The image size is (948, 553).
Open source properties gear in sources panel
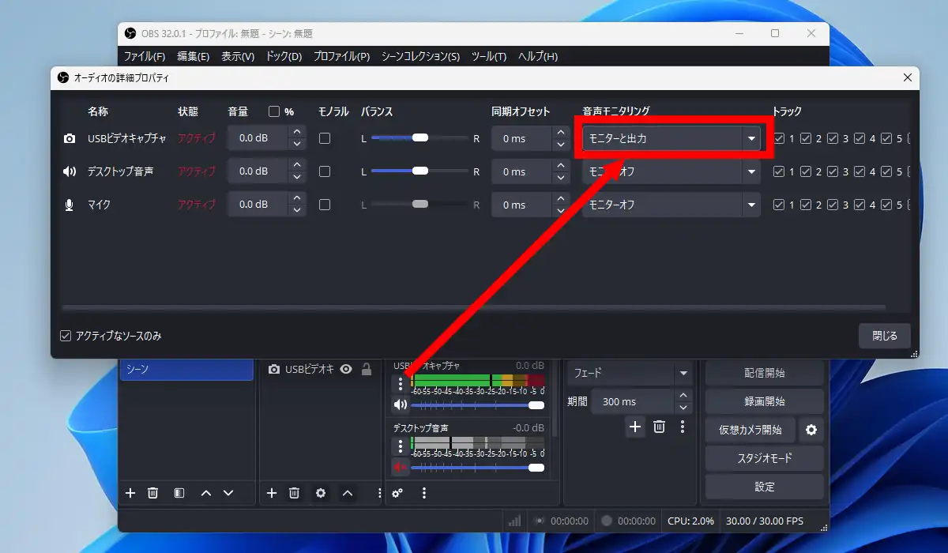(321, 493)
